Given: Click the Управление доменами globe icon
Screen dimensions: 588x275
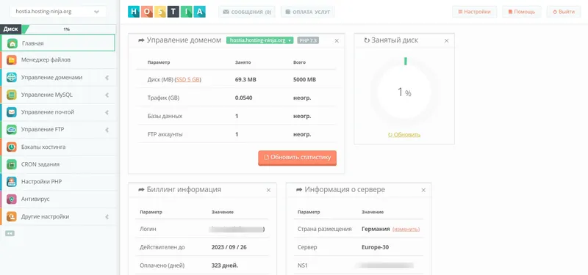Looking at the screenshot, I should click(12, 78).
